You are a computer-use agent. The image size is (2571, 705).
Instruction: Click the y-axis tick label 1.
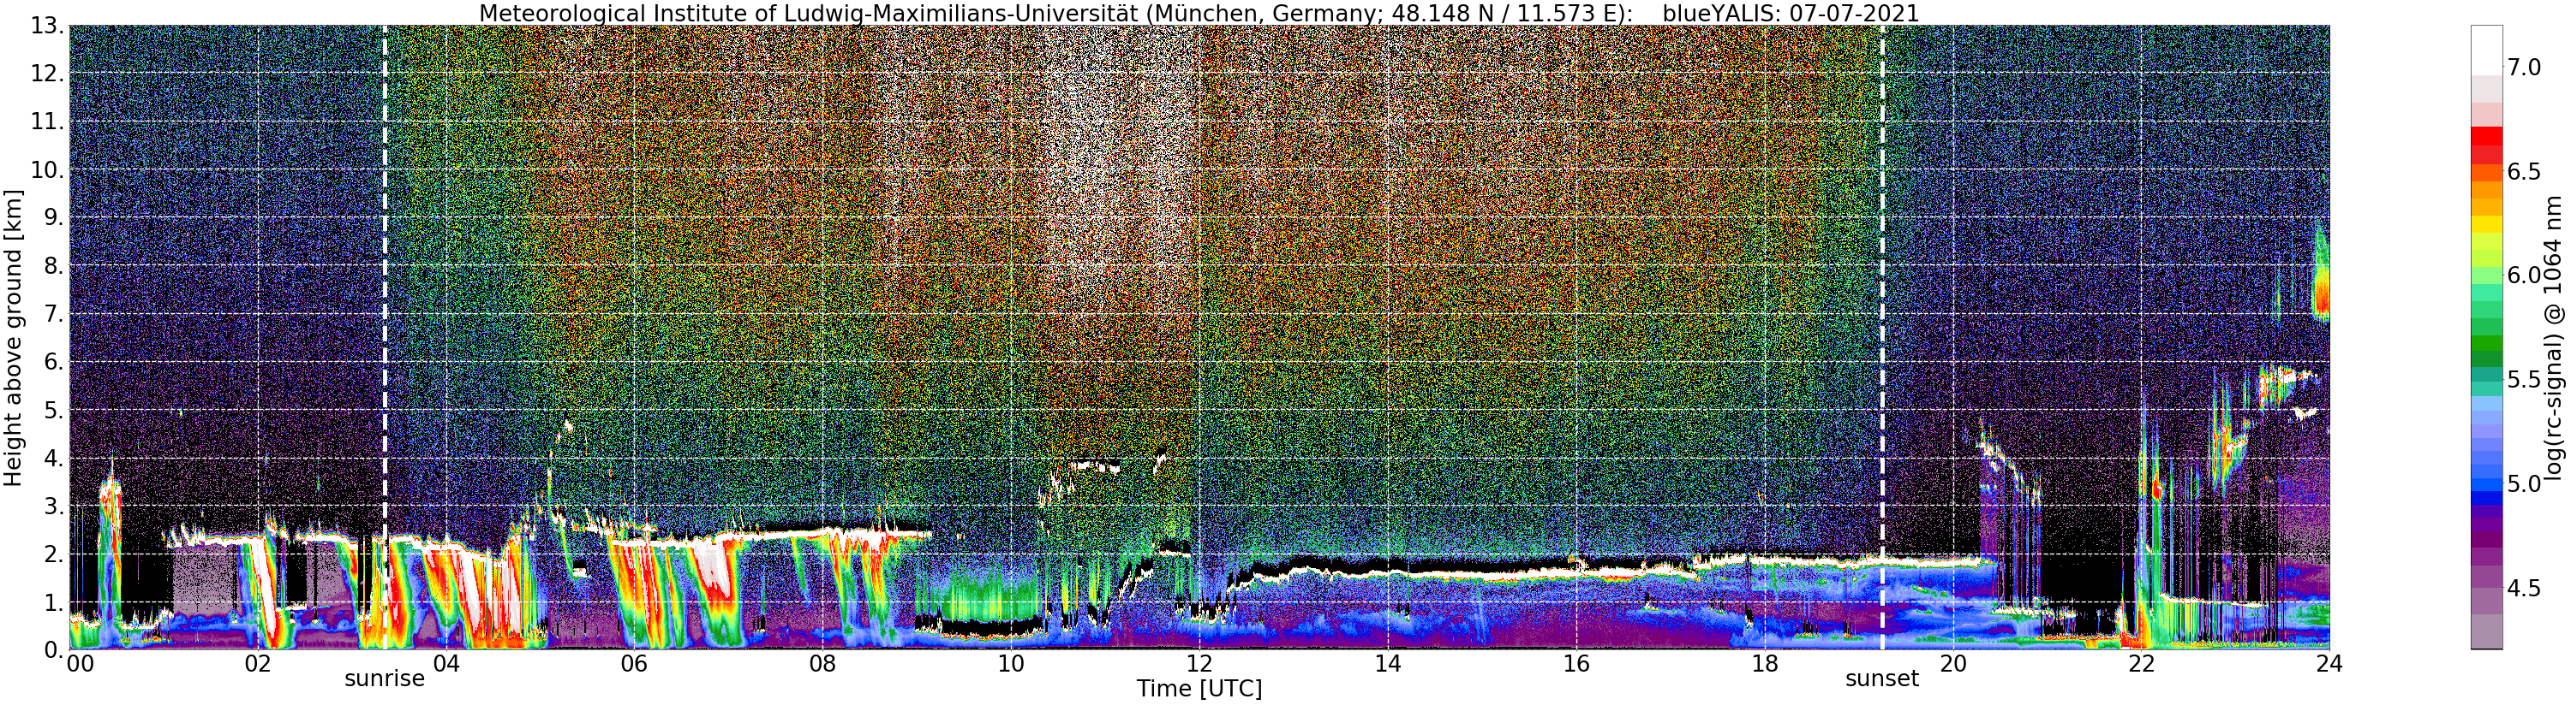[x=54, y=601]
